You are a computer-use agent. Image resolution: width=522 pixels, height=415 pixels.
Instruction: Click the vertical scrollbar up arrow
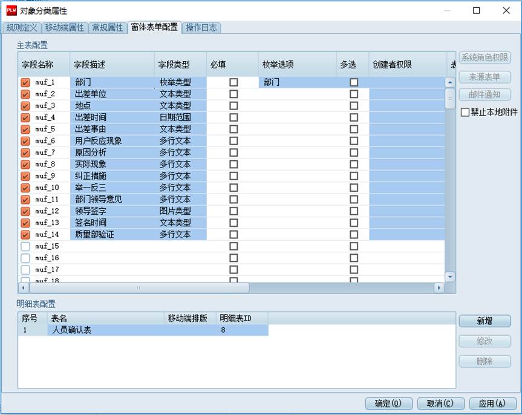450,82
